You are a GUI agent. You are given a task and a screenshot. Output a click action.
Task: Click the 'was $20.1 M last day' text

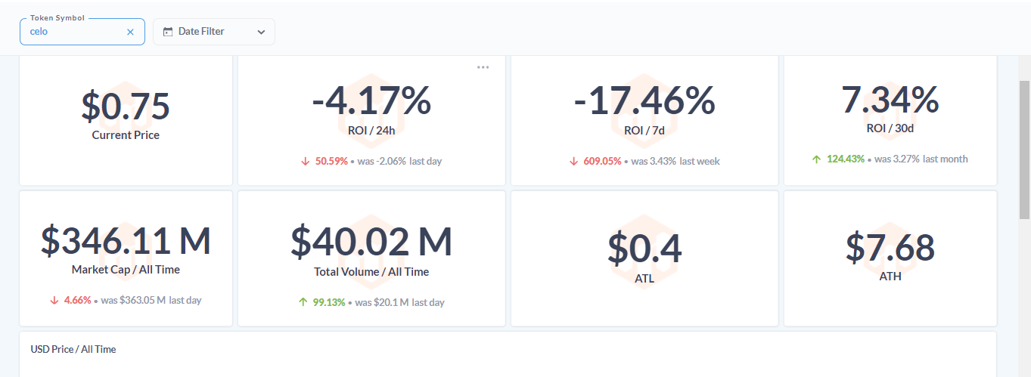pyautogui.click(x=399, y=302)
